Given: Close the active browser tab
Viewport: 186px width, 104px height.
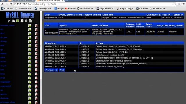Looking at the screenshot, I should coord(62,1).
